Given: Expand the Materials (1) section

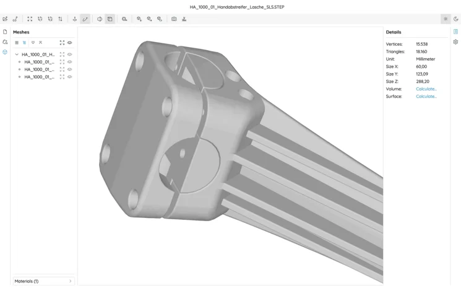Looking at the screenshot, I should tap(43, 281).
